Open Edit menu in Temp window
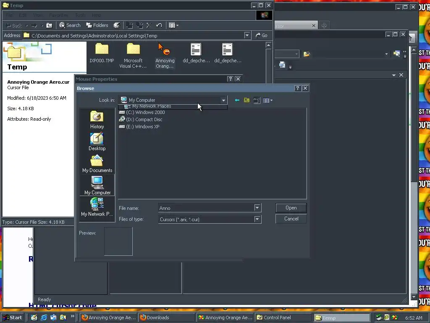 tap(23, 15)
